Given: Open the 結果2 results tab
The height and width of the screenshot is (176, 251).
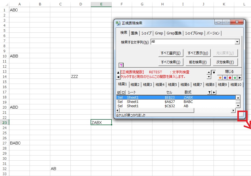Looking at the screenshot, I should pos(135,84).
